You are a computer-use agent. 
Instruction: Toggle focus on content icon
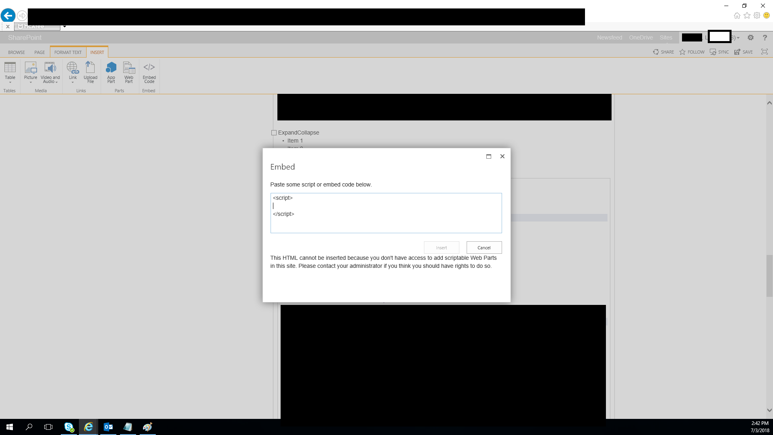pyautogui.click(x=765, y=52)
